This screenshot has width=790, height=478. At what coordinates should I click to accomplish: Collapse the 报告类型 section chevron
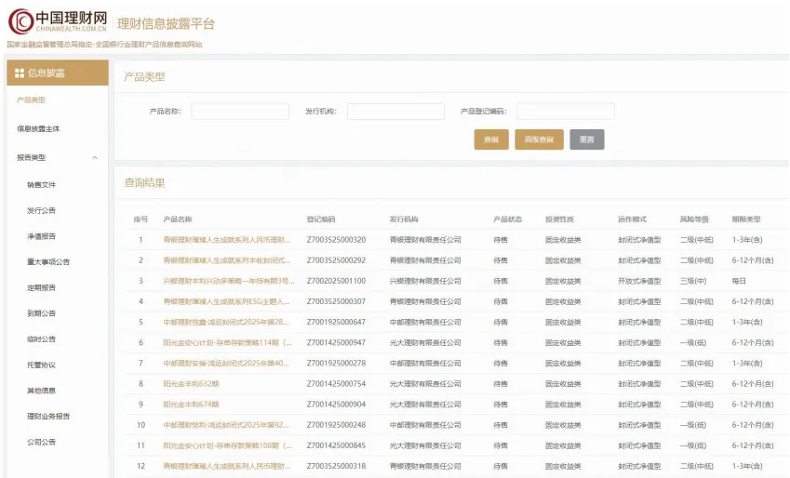[95, 158]
